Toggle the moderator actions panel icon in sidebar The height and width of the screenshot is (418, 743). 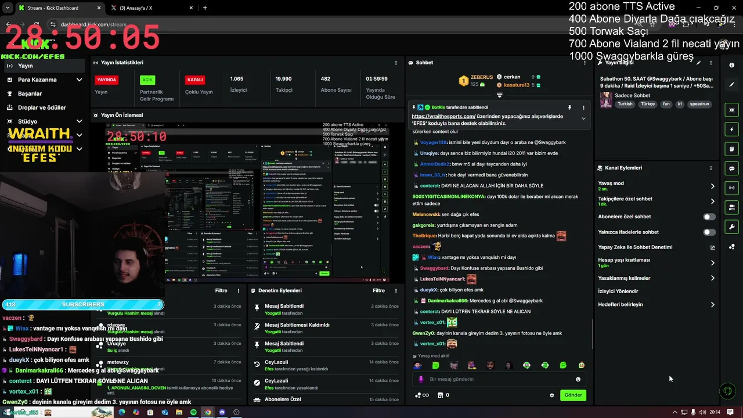pyautogui.click(x=732, y=207)
